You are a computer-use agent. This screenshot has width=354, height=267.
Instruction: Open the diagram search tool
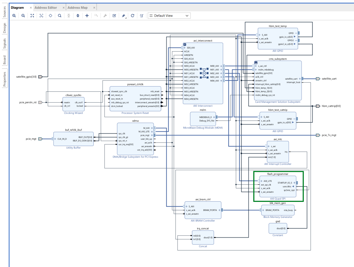coord(59,15)
